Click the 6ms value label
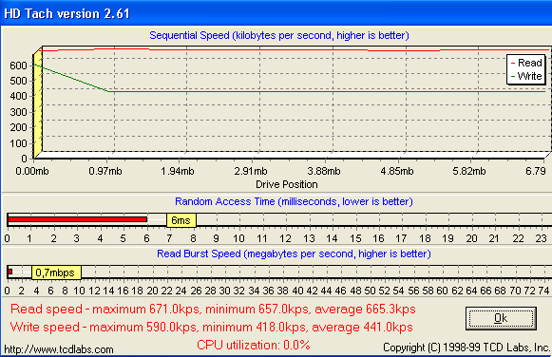This screenshot has width=552, height=357. [x=181, y=220]
